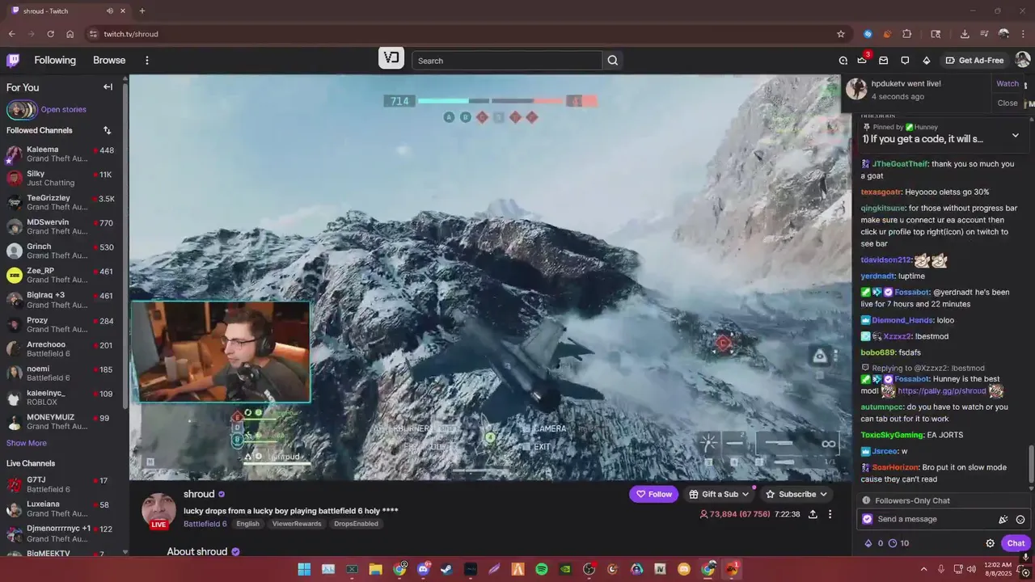Open chat emote picker smiley

pos(1020,519)
